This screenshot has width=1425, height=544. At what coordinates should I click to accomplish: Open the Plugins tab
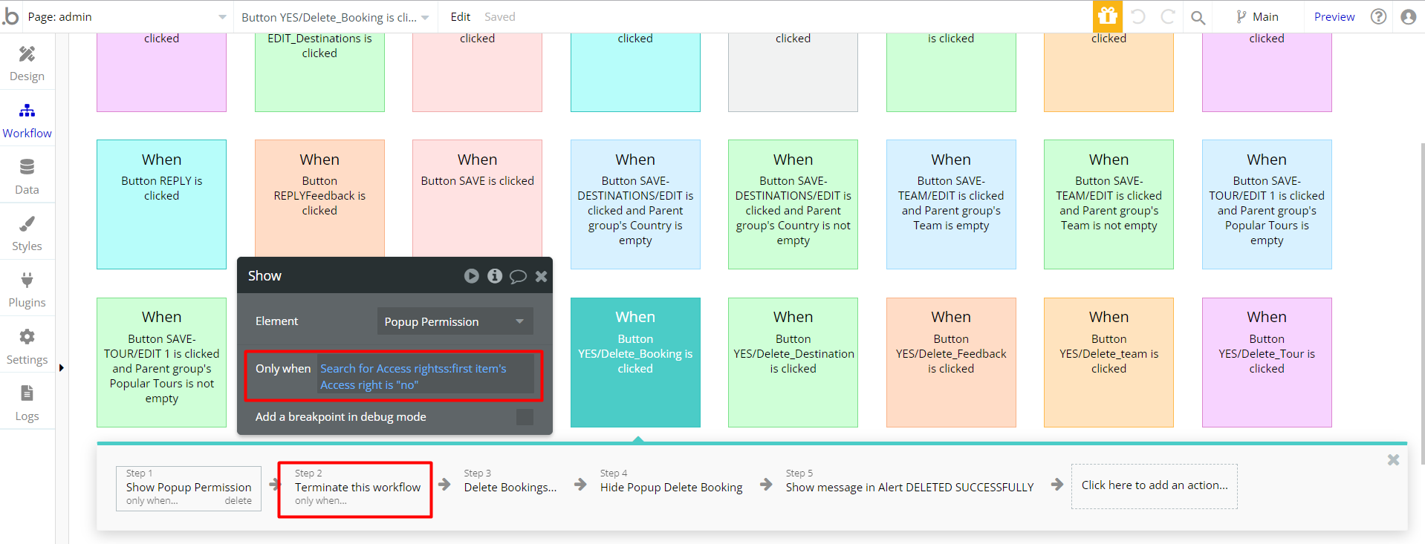pos(27,289)
